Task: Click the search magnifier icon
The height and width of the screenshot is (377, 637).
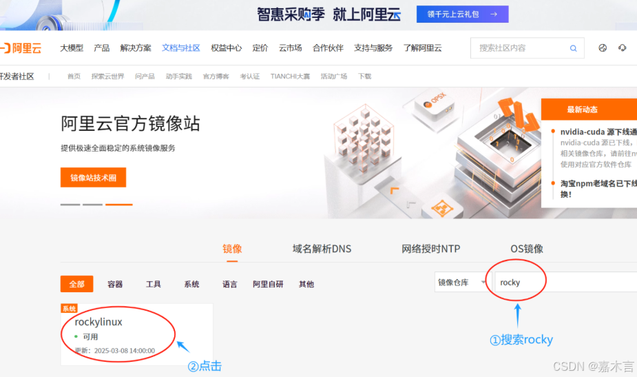Action: pyautogui.click(x=573, y=48)
